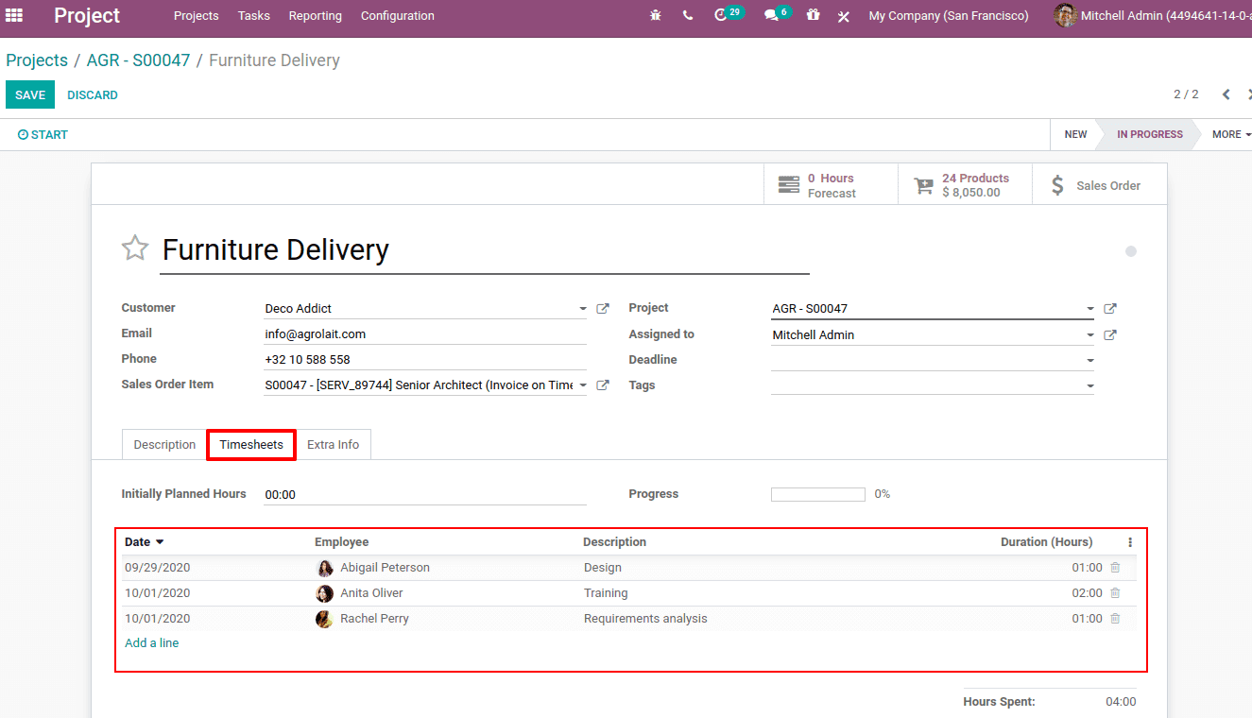Click the gift icon in top bar

[813, 15]
